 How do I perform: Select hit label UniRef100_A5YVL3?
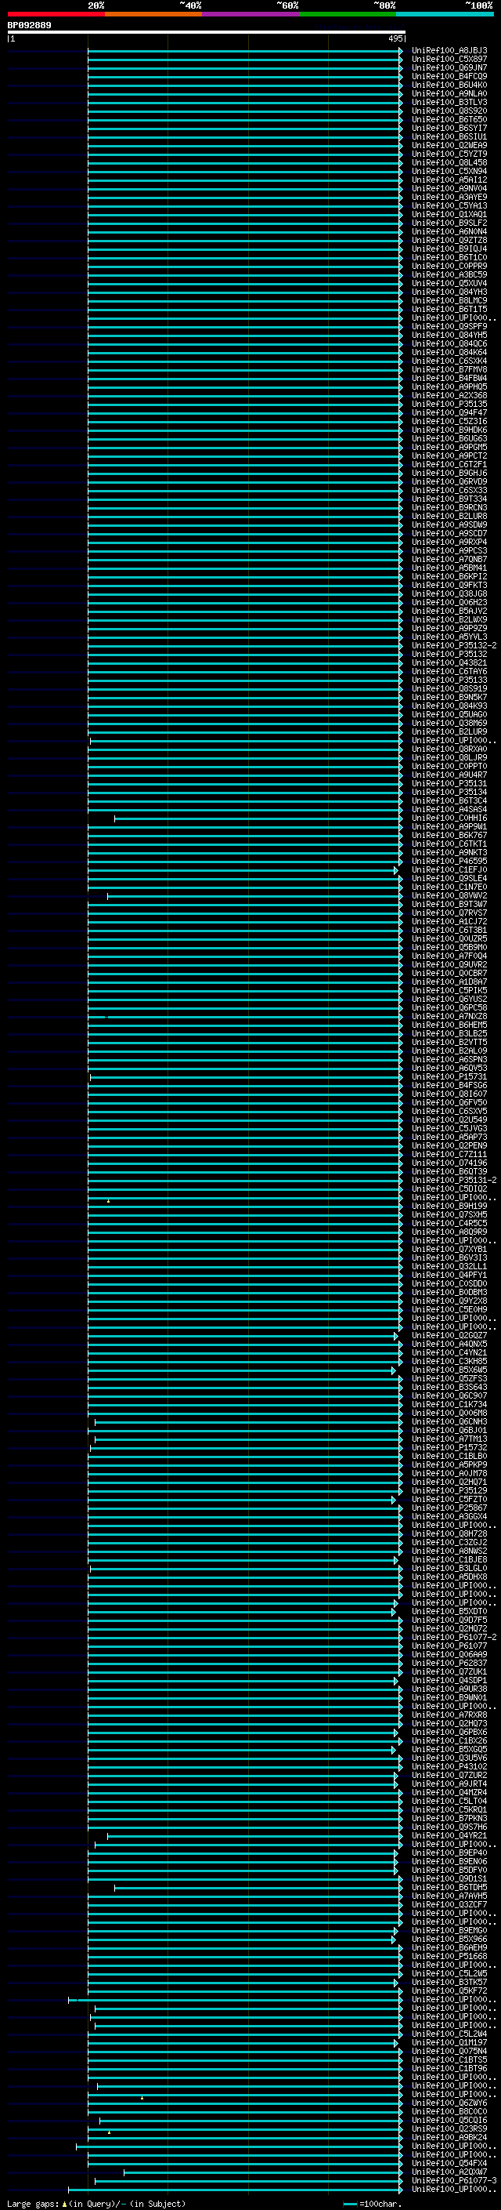click(x=449, y=637)
